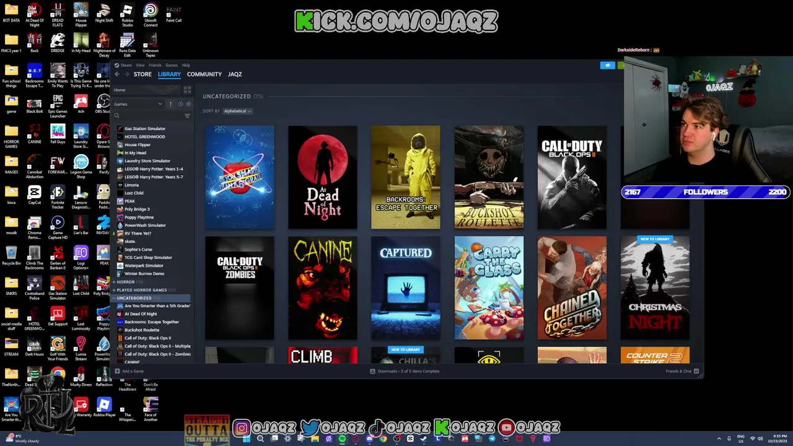The height and width of the screenshot is (446, 793).
Task: Expand the PLAYED HORROR GAMES collection
Action: (x=142, y=290)
